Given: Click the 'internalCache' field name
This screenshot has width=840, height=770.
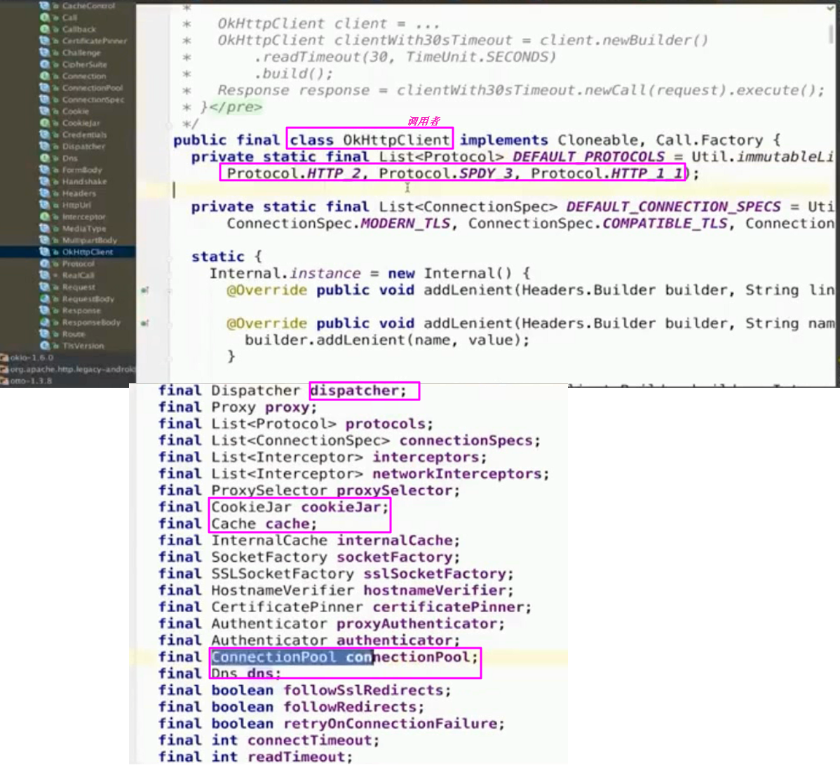Looking at the screenshot, I should point(394,540).
